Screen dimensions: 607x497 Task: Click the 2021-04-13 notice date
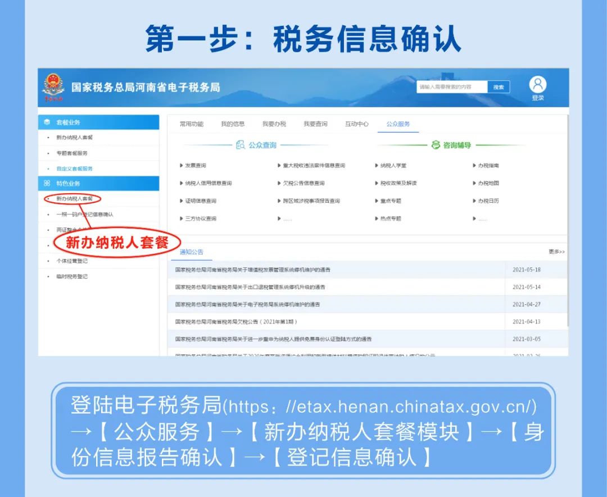click(x=527, y=322)
